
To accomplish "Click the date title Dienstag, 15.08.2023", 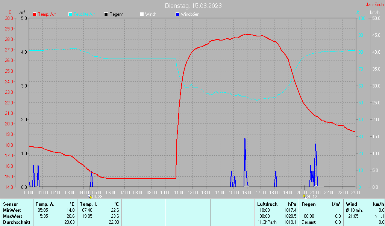I will [193, 6].
